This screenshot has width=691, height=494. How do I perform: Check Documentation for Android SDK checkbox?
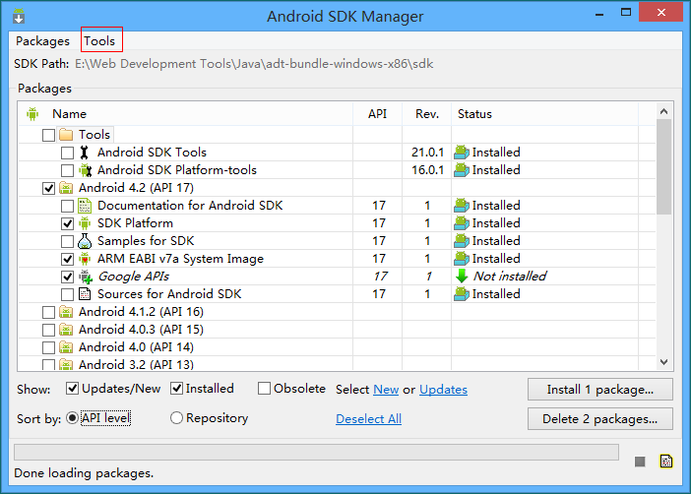pyautogui.click(x=67, y=206)
